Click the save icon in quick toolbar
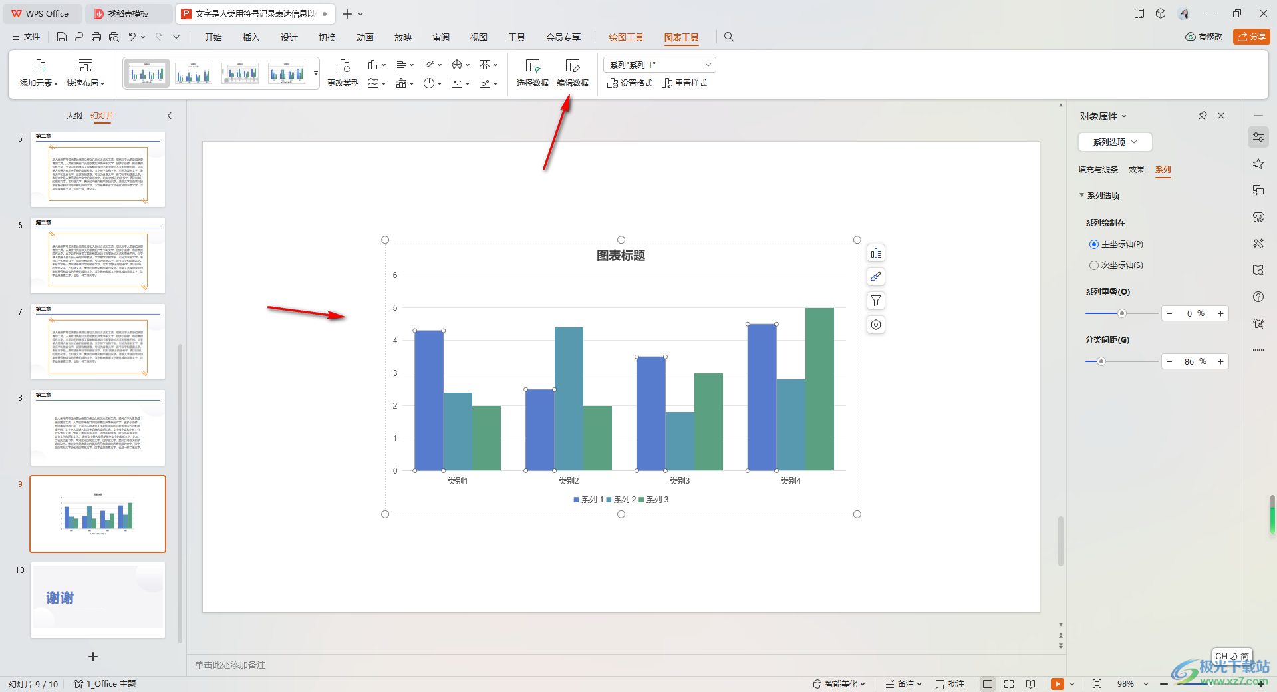Image resolution: width=1277 pixels, height=692 pixels. click(x=62, y=37)
